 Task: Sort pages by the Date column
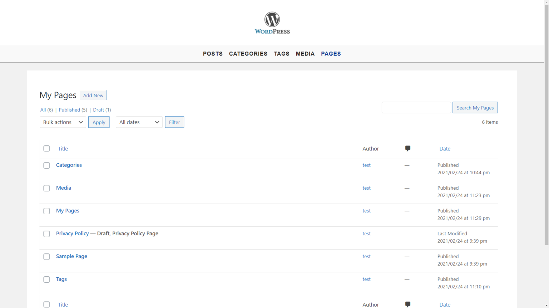445,148
